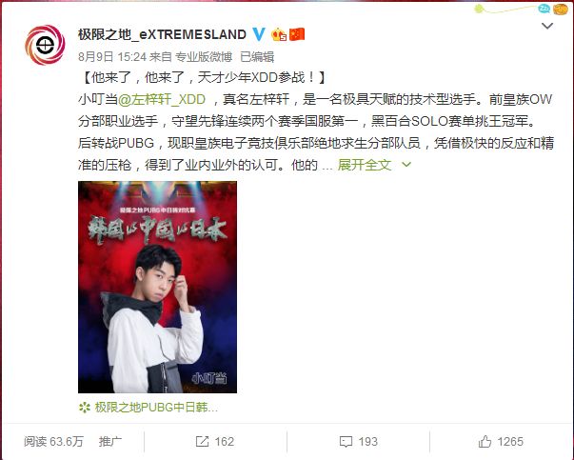Click the 极限之地_eXTREMESLAND username
The image size is (574, 460).
162,34
